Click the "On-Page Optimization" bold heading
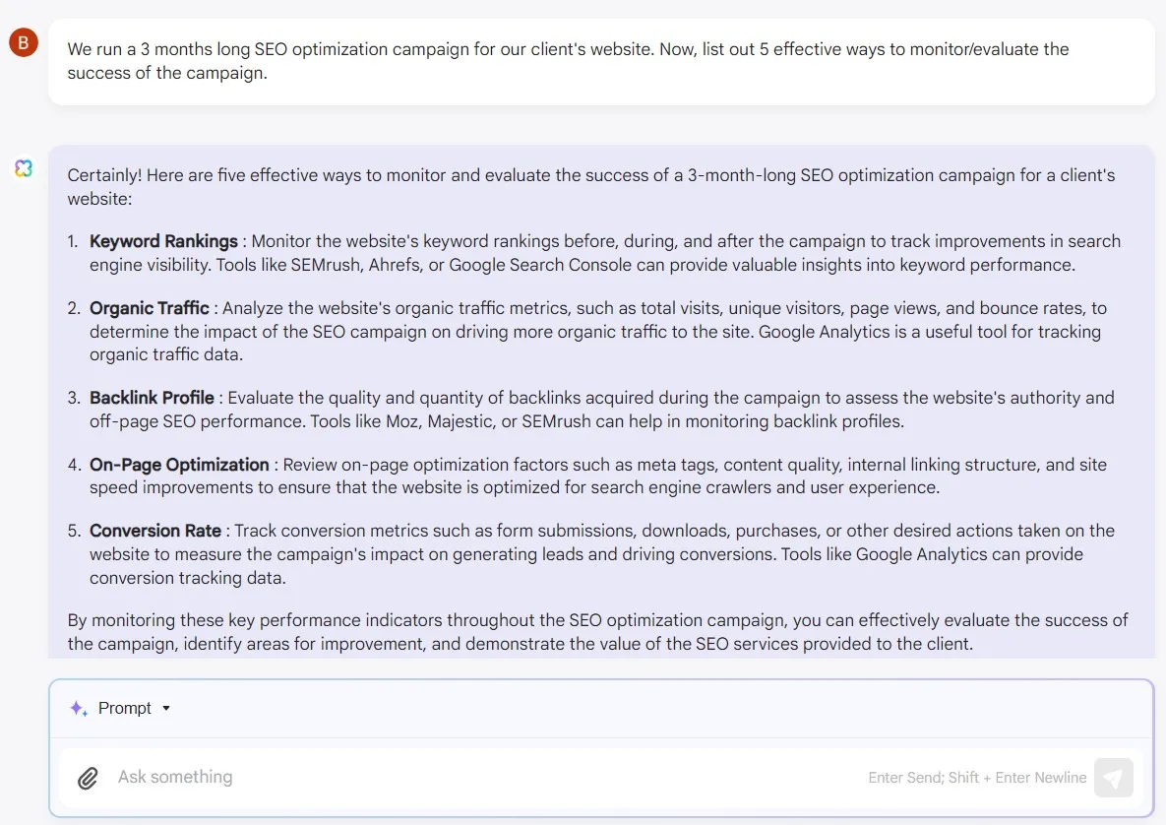1166x825 pixels. (179, 465)
